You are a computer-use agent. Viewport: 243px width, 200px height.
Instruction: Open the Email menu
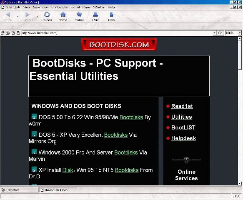[75, 7]
